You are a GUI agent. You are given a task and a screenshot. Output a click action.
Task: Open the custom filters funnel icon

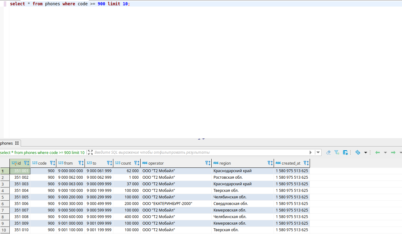[x=337, y=152]
